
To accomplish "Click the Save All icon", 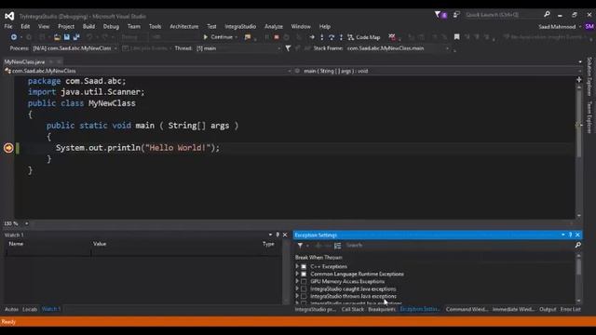I will click(76, 37).
